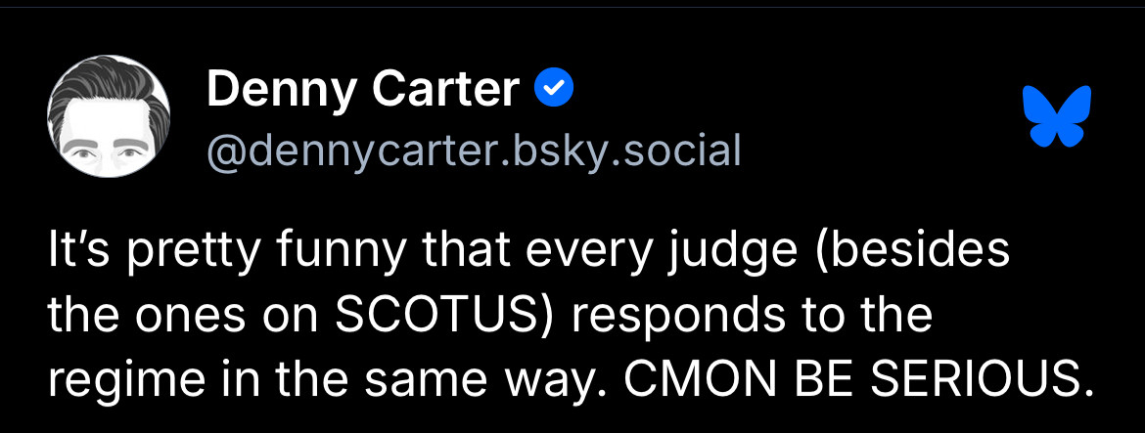Click the blue verified checkmark badge
This screenshot has width=1145, height=433.
pyautogui.click(x=554, y=90)
